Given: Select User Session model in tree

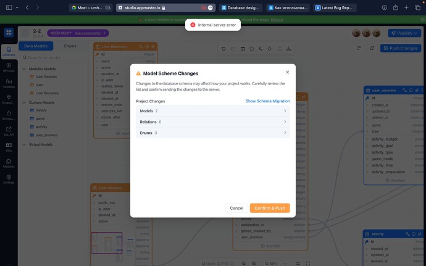Looking at the screenshot, I should click(46, 77).
